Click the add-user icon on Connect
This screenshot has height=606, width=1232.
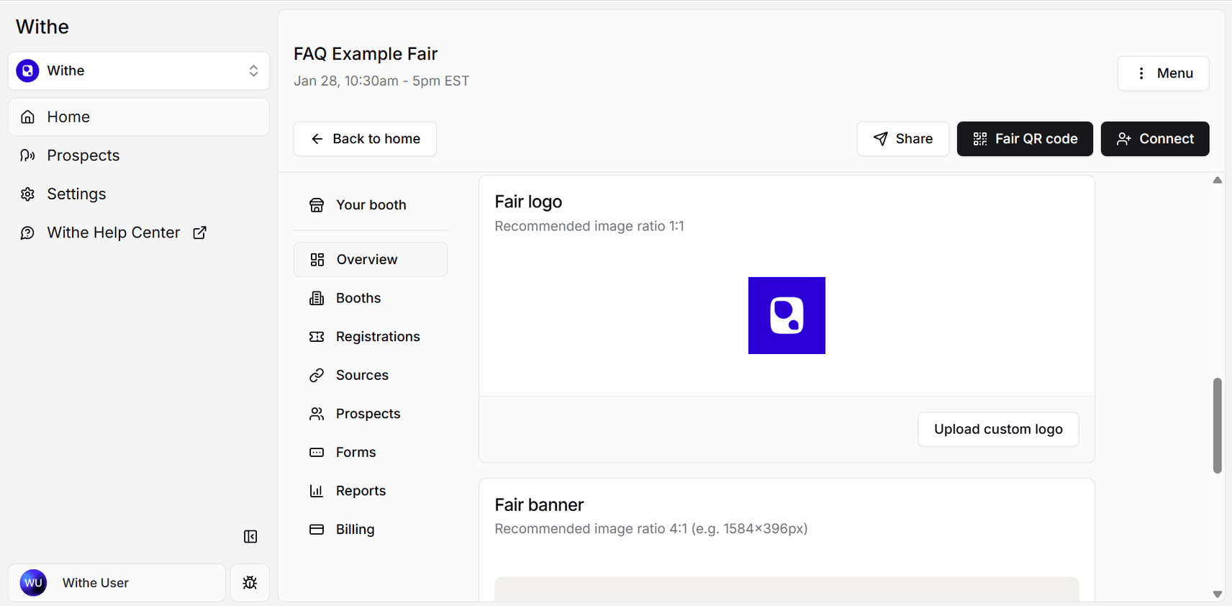1124,139
